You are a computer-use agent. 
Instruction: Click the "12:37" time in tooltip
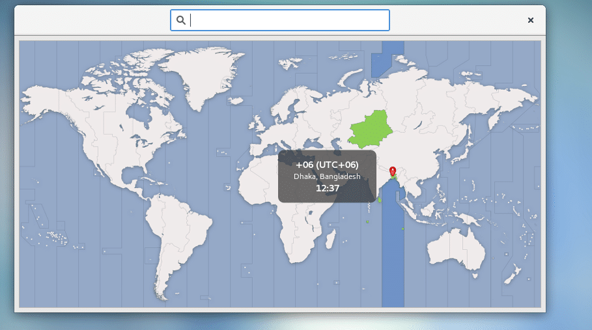[x=328, y=188]
